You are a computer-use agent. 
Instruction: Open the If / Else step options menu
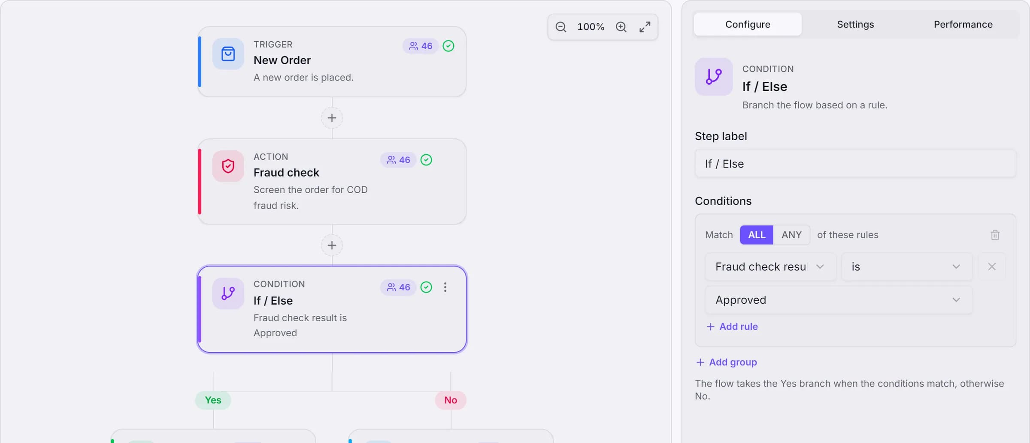point(445,287)
